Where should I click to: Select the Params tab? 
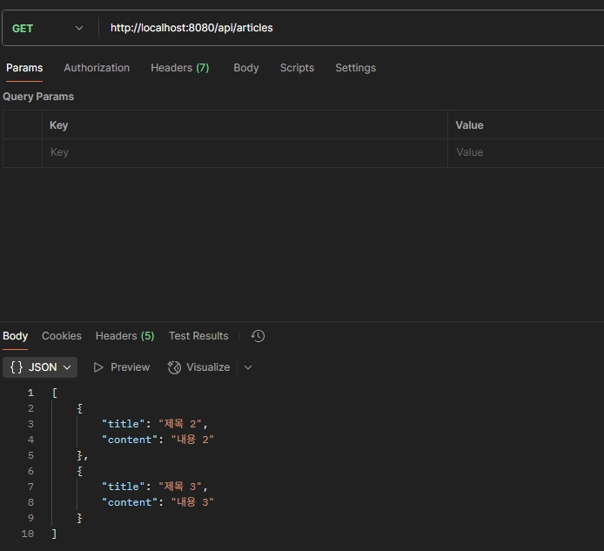click(24, 68)
